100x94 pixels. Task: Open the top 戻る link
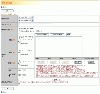tap(4, 7)
